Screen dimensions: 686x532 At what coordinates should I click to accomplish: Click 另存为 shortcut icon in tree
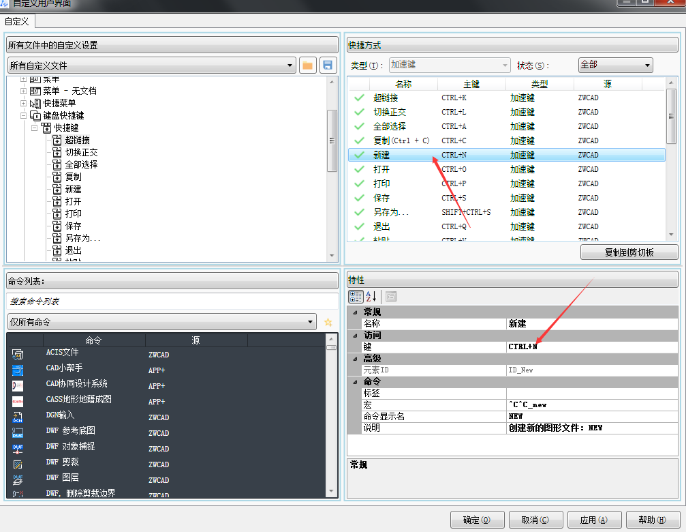click(57, 238)
